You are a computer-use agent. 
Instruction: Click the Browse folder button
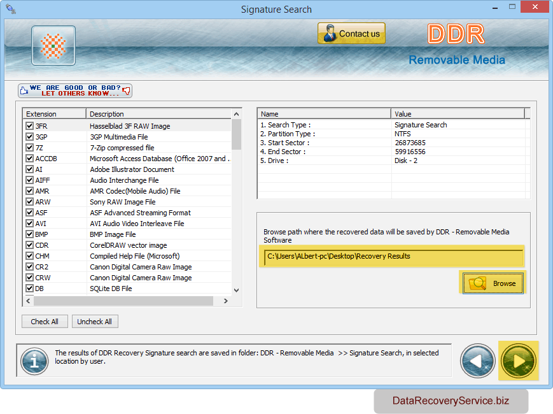(x=493, y=283)
